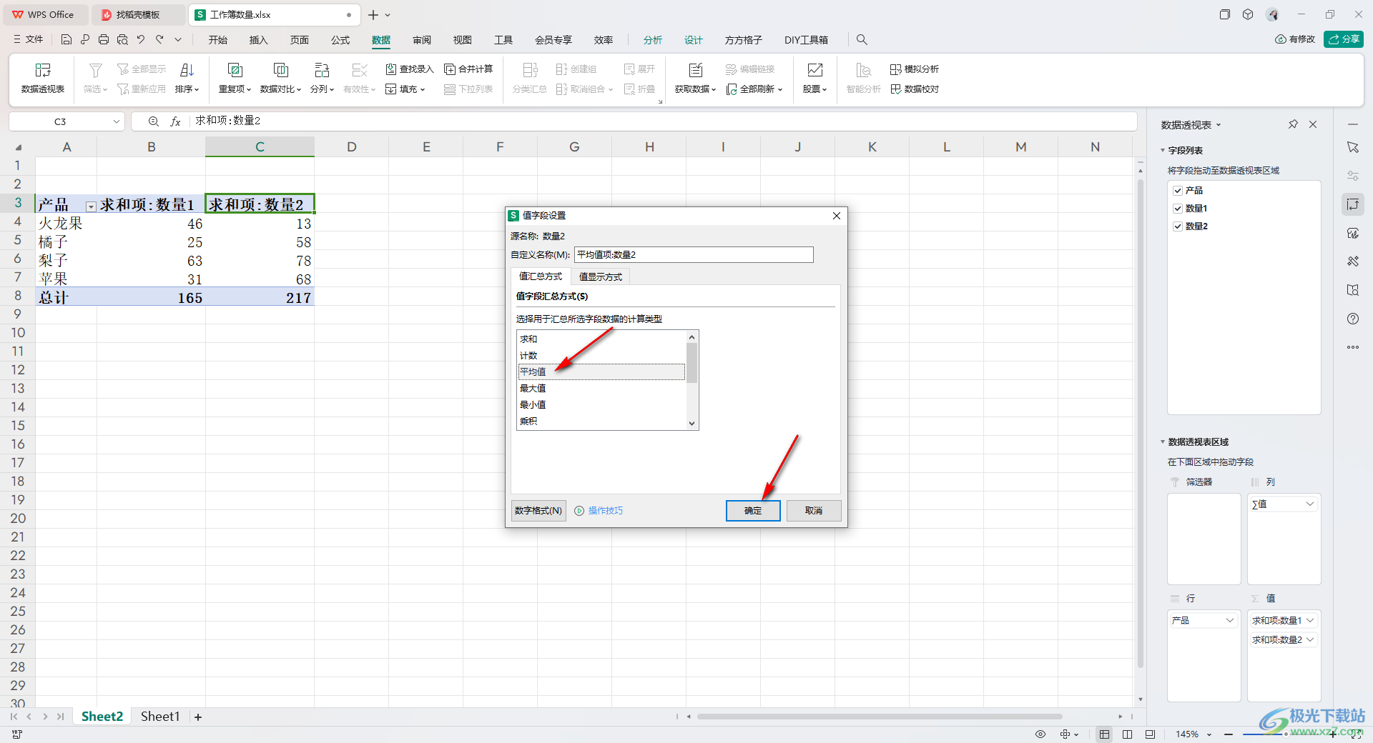
Task: Click 取消 to cancel dialog
Action: pos(814,511)
